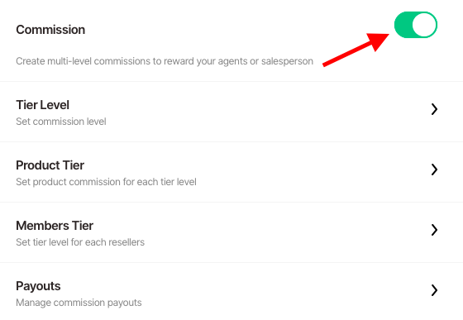Click the tail of the red arrow
463x320 pixels.
point(329,63)
